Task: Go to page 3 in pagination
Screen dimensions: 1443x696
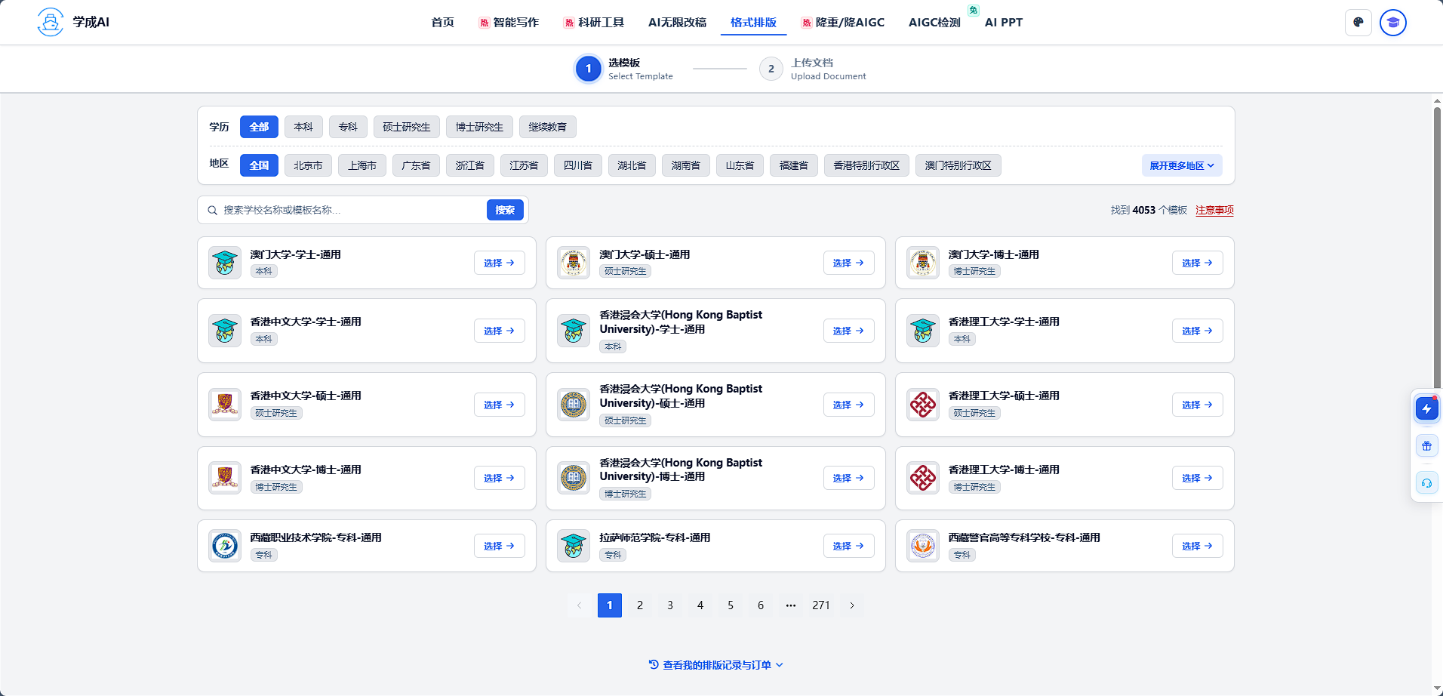Action: coord(670,605)
